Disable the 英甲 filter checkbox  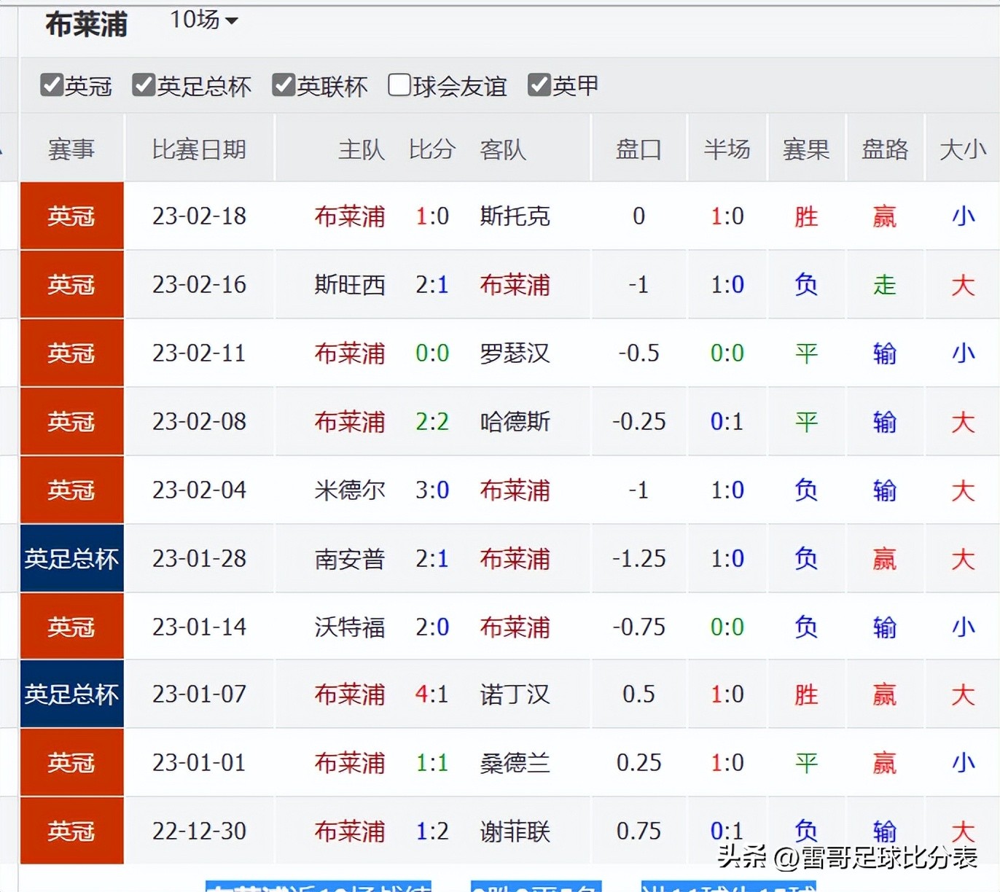539,85
